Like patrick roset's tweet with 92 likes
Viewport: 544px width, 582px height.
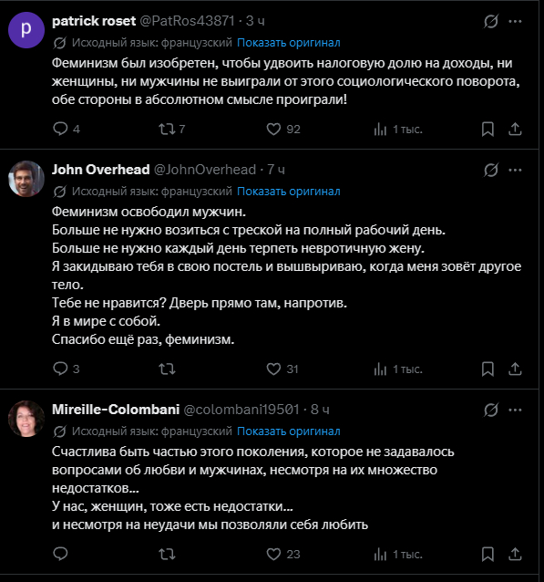(x=273, y=130)
